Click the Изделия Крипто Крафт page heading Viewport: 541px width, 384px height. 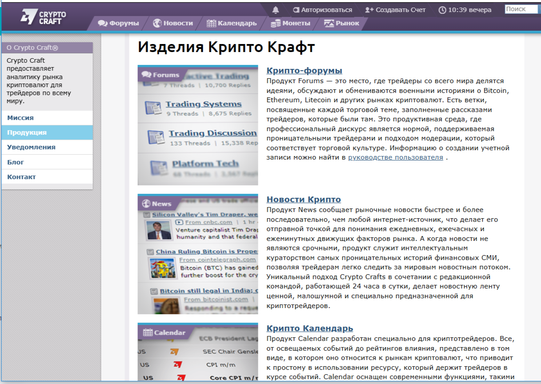click(x=226, y=47)
